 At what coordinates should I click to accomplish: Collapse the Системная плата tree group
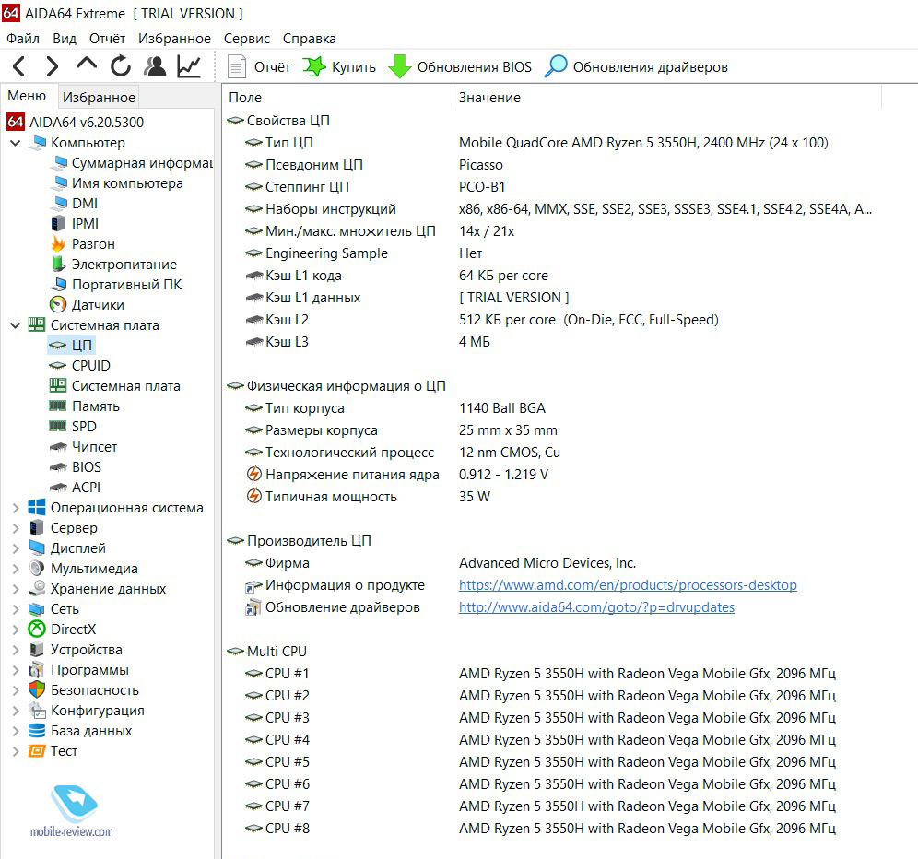16,325
